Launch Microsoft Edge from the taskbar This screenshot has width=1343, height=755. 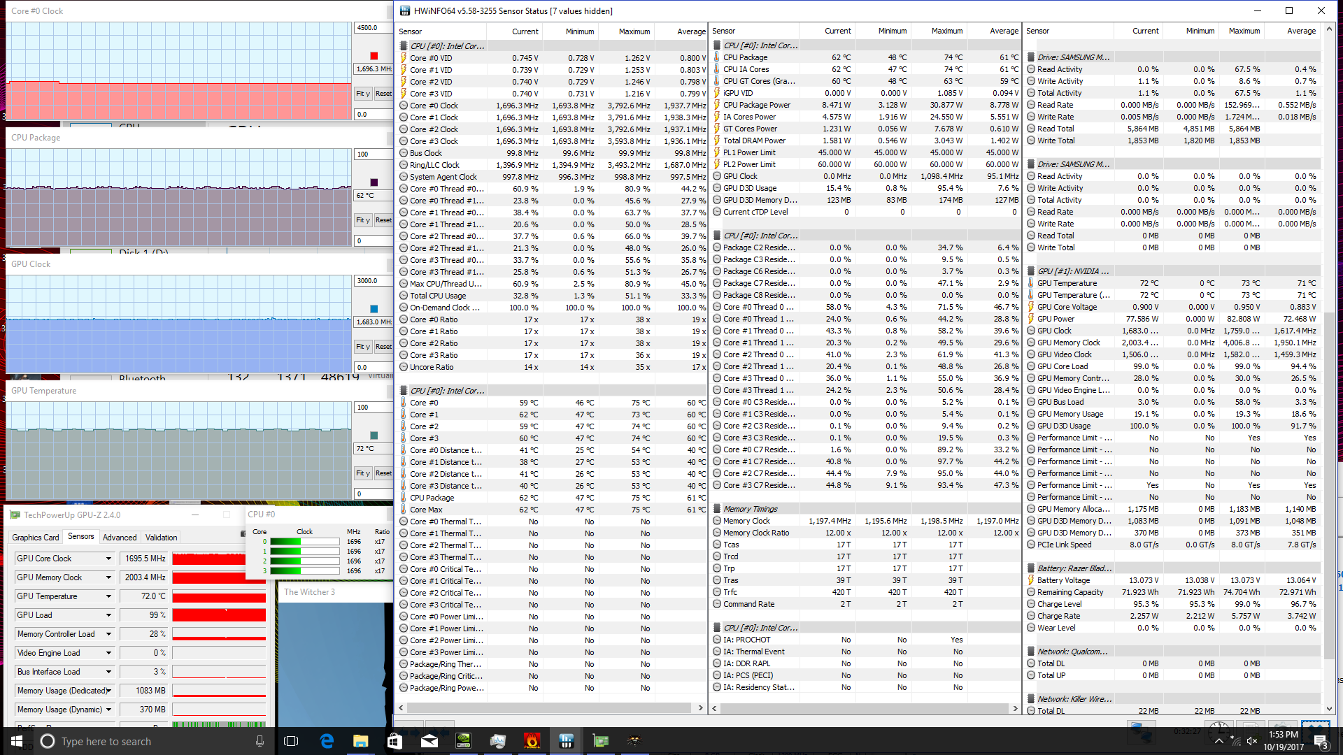pyautogui.click(x=327, y=741)
